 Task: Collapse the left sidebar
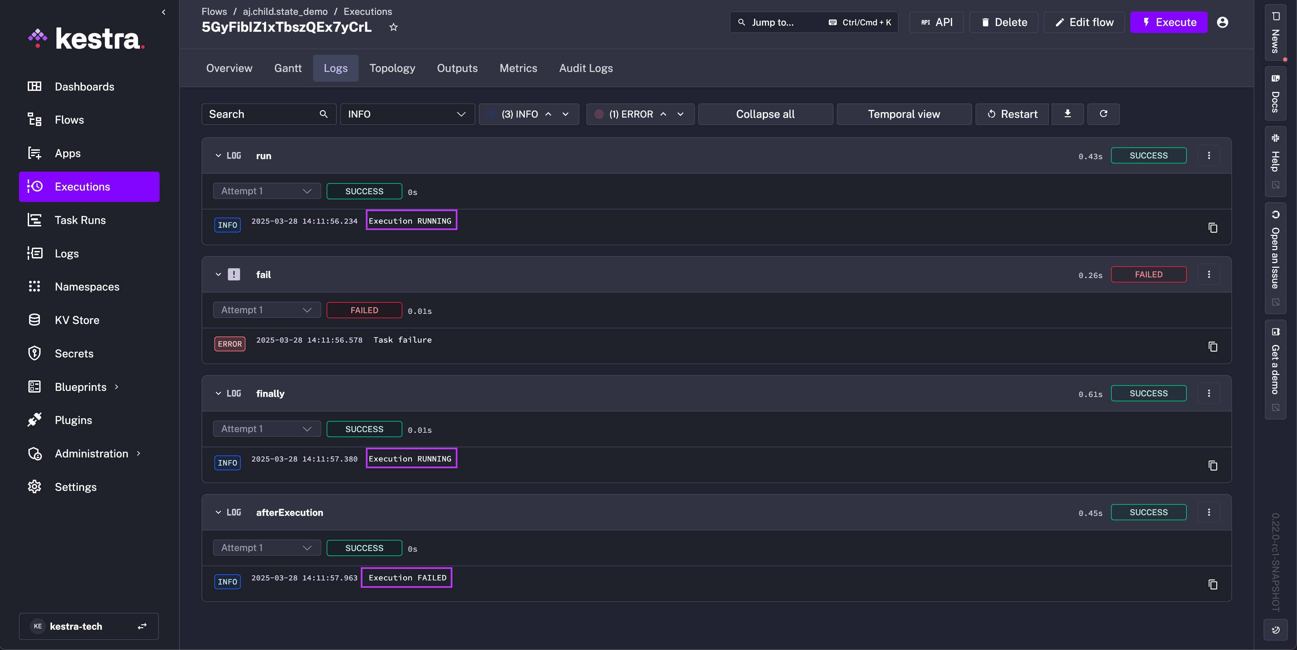pyautogui.click(x=164, y=12)
